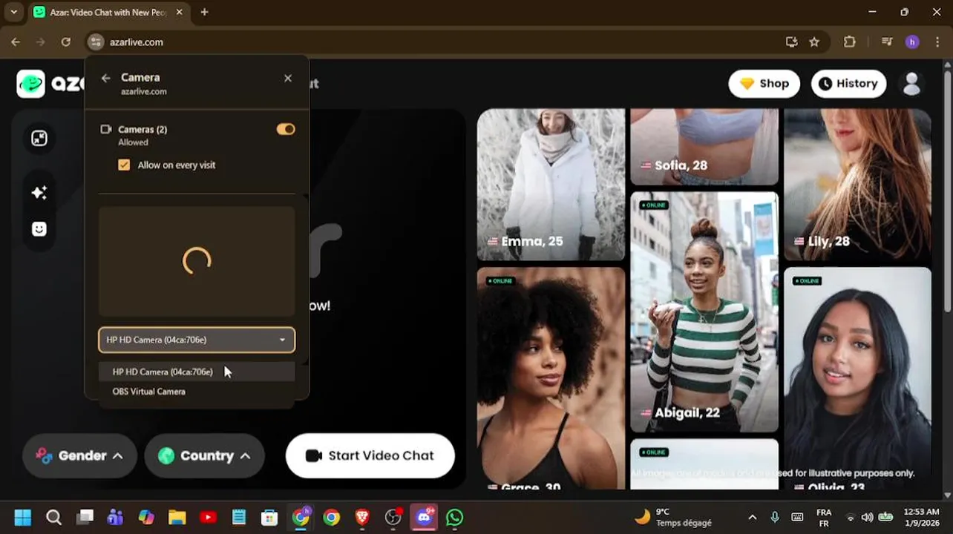Click the back arrow in Camera panel

click(105, 78)
